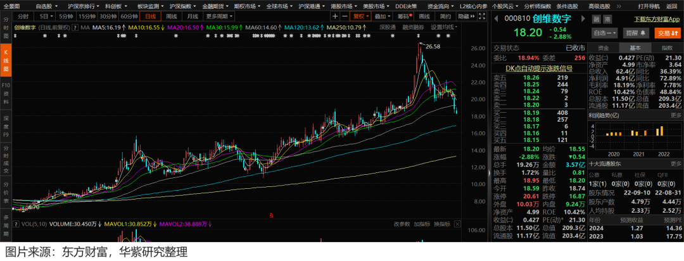Open 板块监测 menu
The height and width of the screenshot is (261, 684).
150,6
